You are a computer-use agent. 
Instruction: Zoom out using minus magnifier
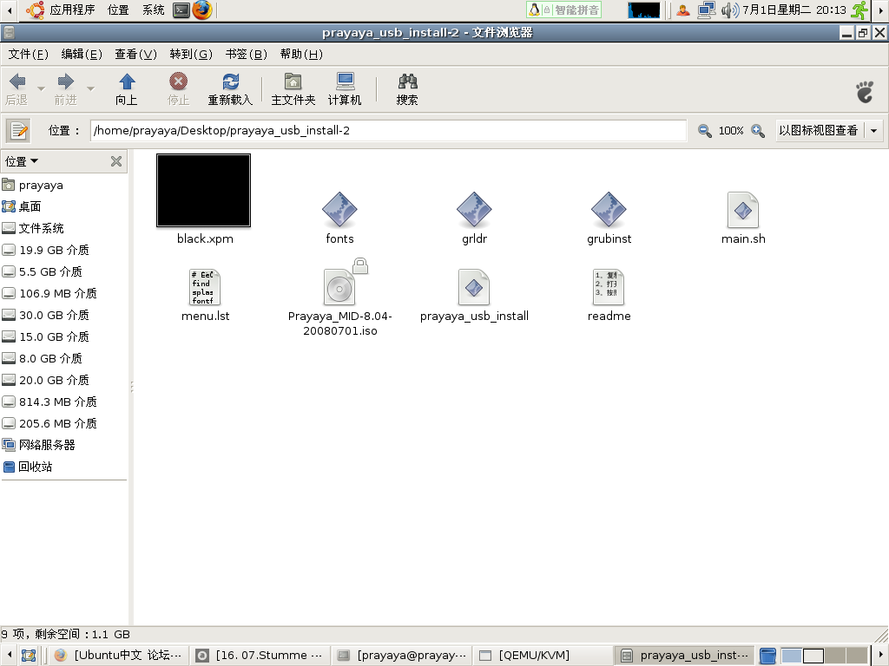[x=705, y=131]
